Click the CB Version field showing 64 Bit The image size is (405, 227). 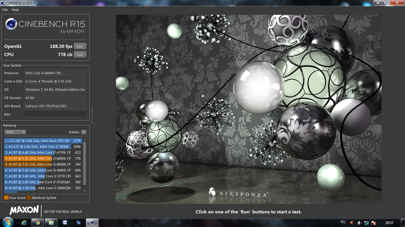click(x=55, y=98)
